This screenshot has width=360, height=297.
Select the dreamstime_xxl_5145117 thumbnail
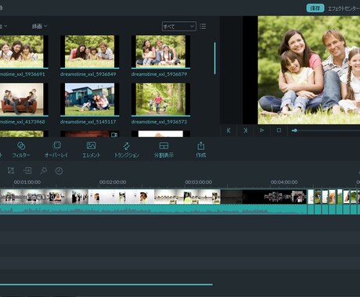pyautogui.click(x=89, y=99)
